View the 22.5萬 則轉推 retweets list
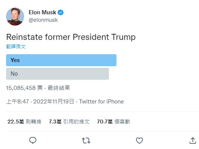The height and width of the screenshot is (149, 199). 24,122
